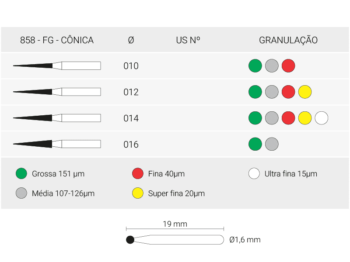Click the Média 107-126µm legend gray circle
The image size is (350, 262).
[x=21, y=193]
